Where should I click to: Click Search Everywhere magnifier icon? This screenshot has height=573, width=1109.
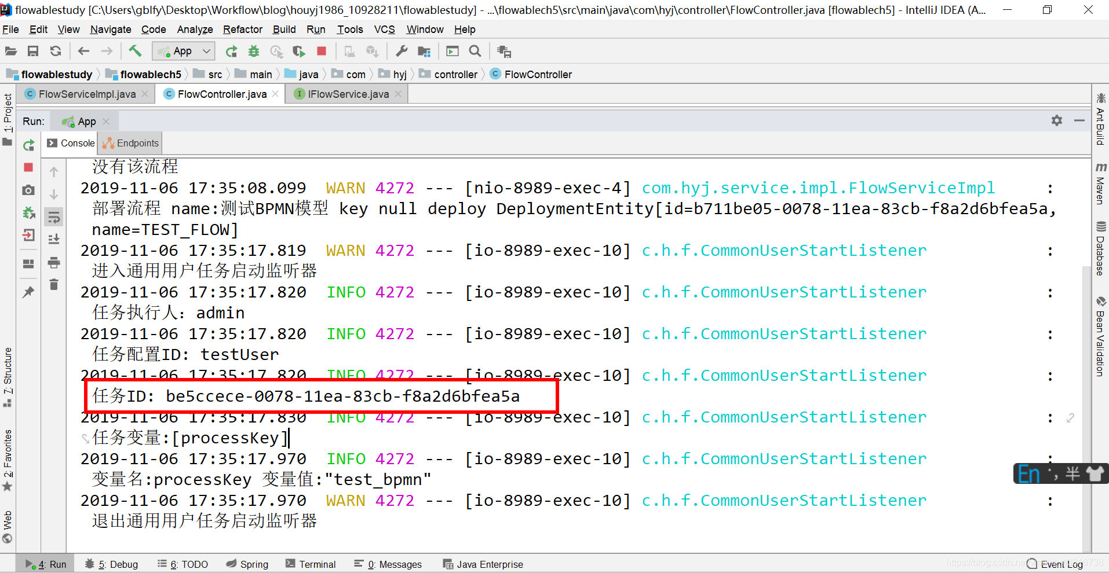coord(475,52)
